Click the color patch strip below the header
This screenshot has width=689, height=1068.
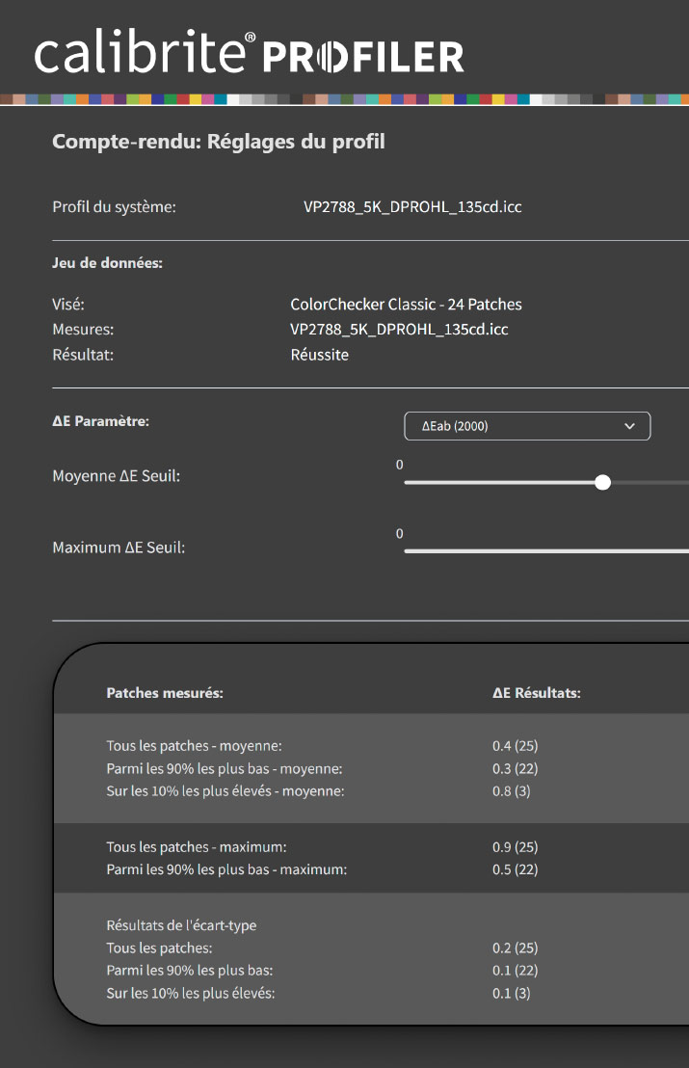pyautogui.click(x=344, y=99)
